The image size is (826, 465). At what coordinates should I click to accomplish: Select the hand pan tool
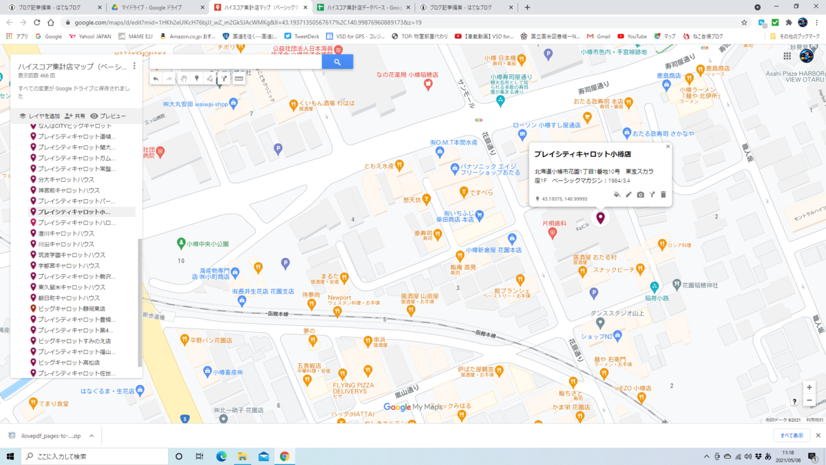pos(184,79)
